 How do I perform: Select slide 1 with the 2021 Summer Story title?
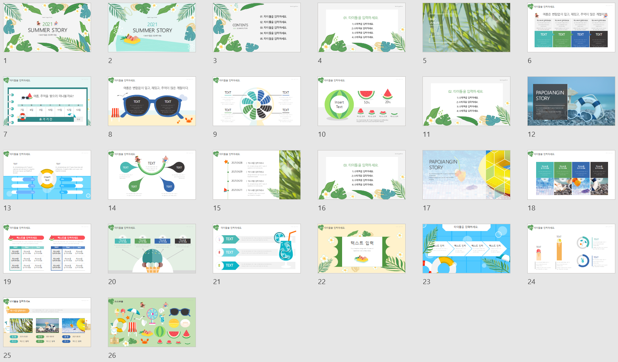(47, 27)
